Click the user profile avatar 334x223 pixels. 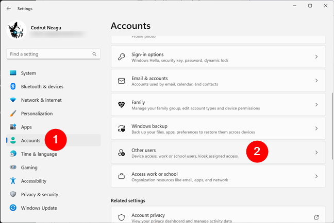coord(16,30)
